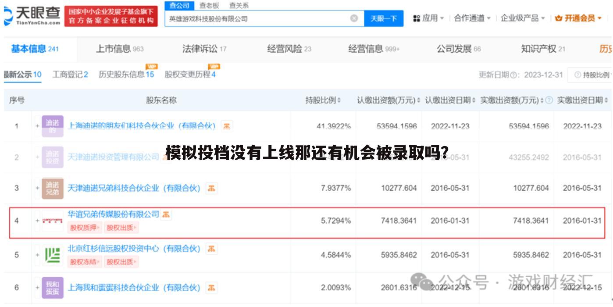Open 上海迪诺的朋友们科技合伙企业 link

point(142,126)
